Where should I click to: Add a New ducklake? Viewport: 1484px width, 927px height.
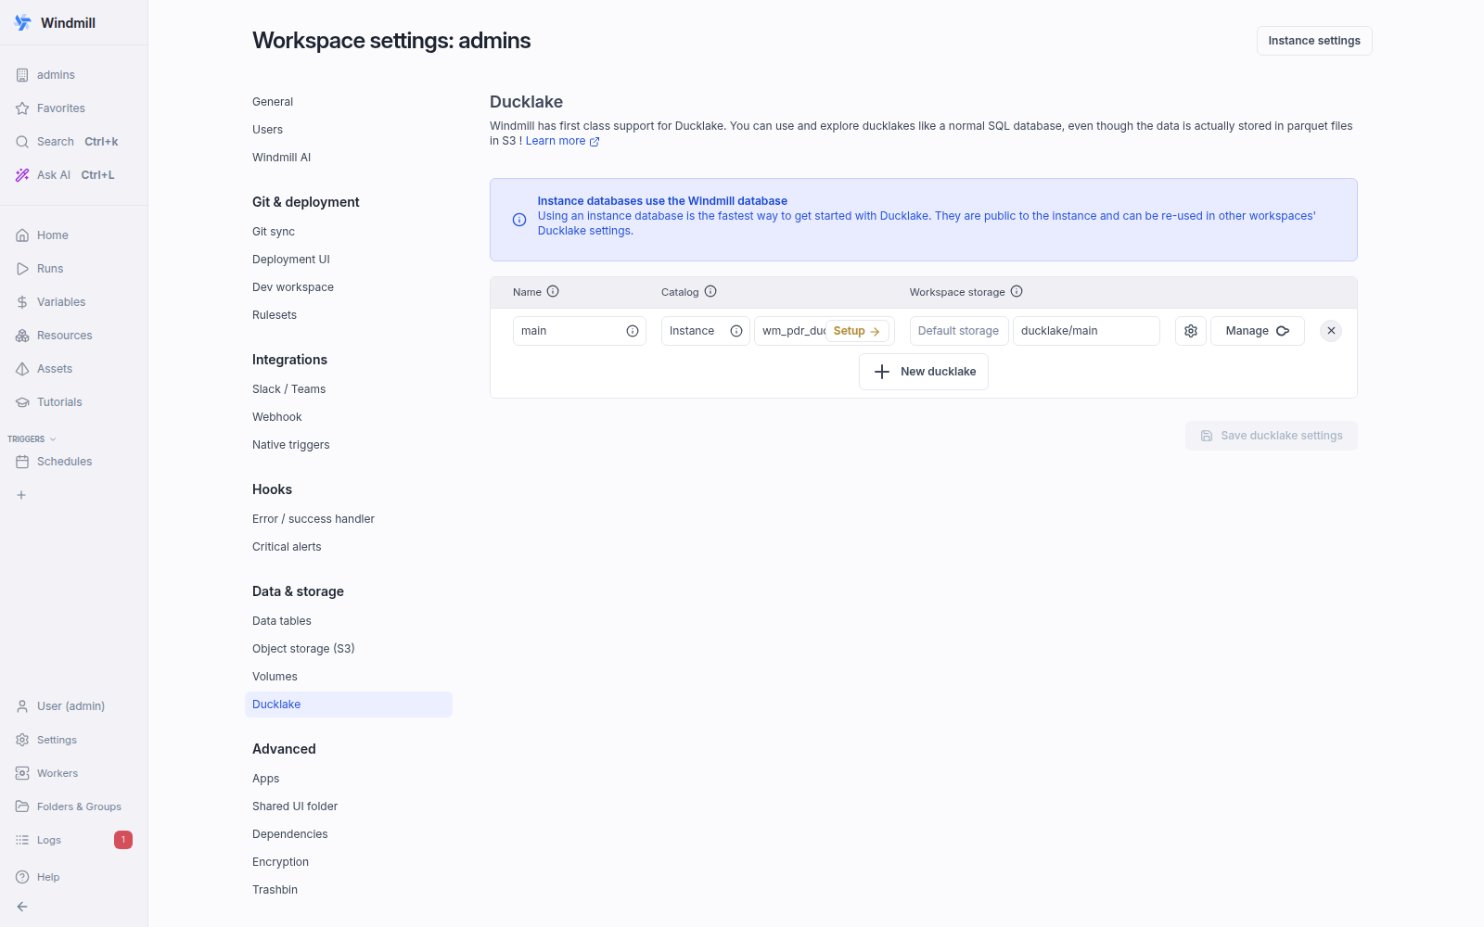point(924,372)
